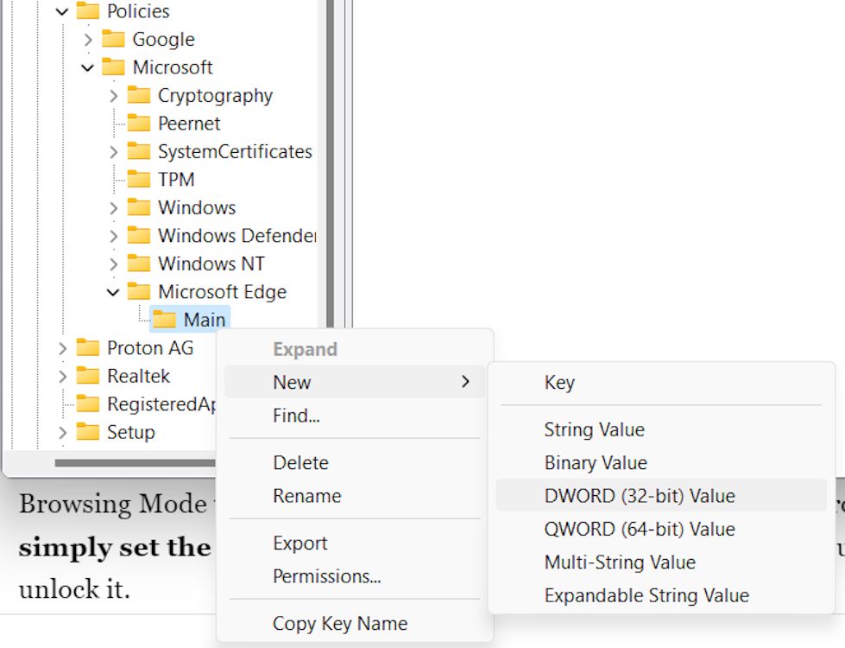Select the Windows NT key label

coord(211,264)
